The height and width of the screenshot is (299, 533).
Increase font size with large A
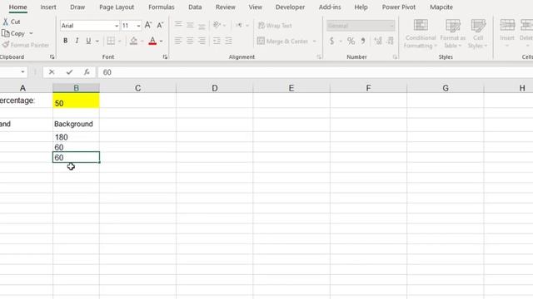click(x=148, y=26)
